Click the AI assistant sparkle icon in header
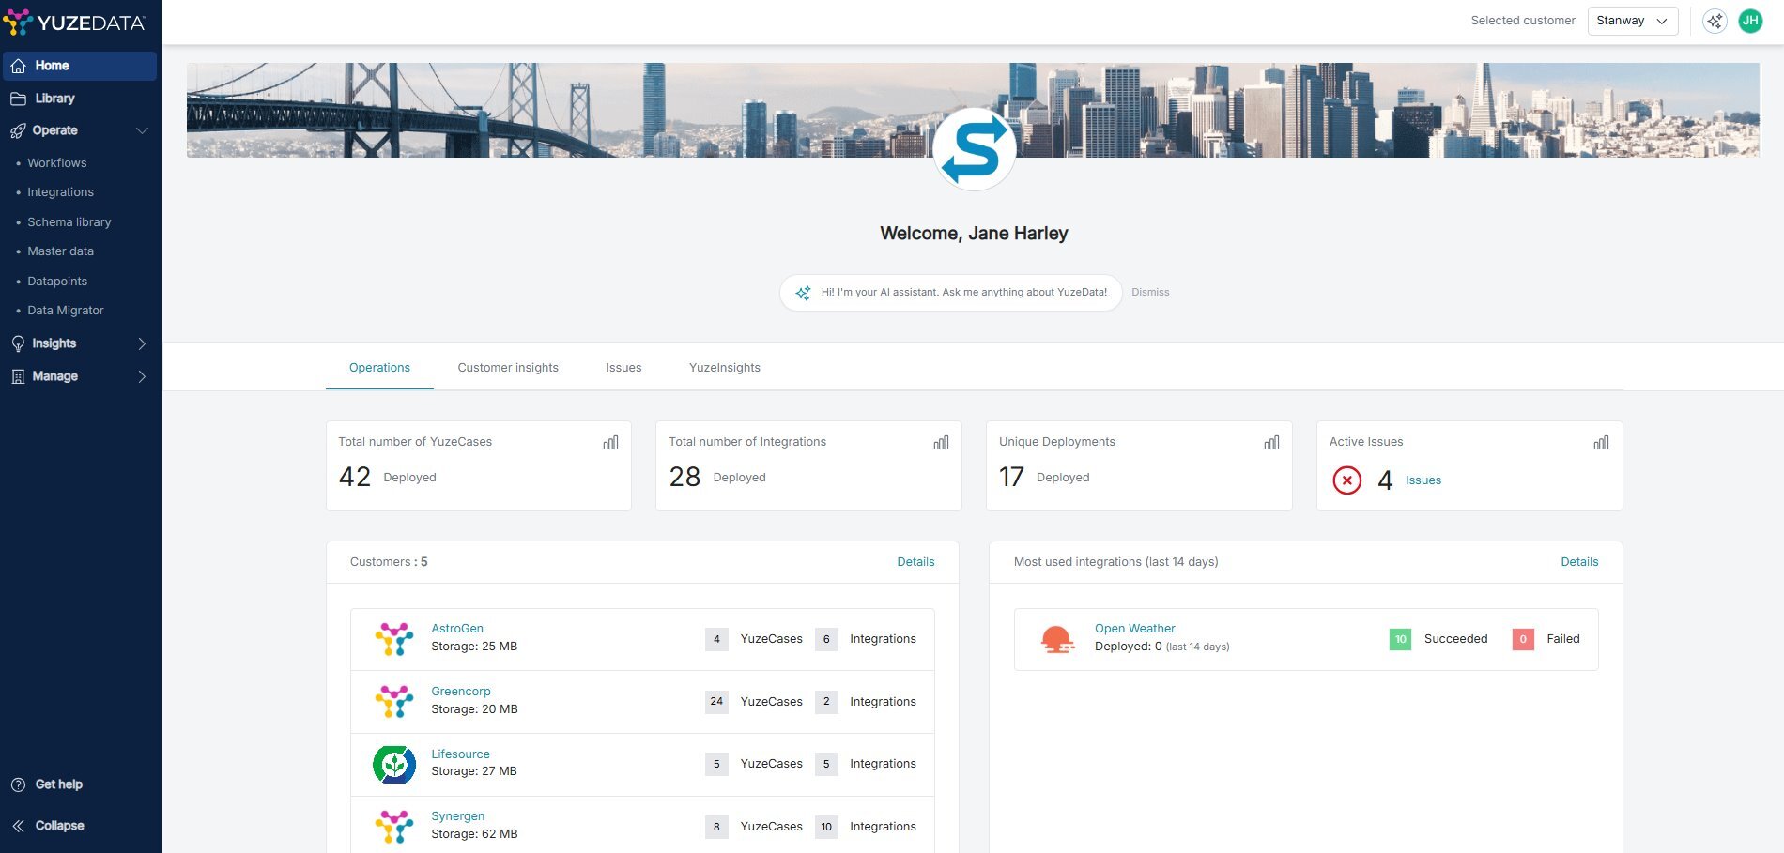The image size is (1784, 853). pos(1715,21)
